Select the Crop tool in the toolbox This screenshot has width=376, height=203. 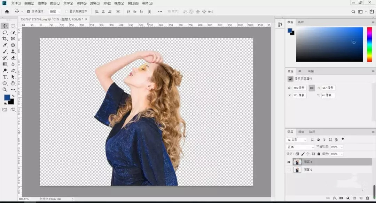click(5, 39)
